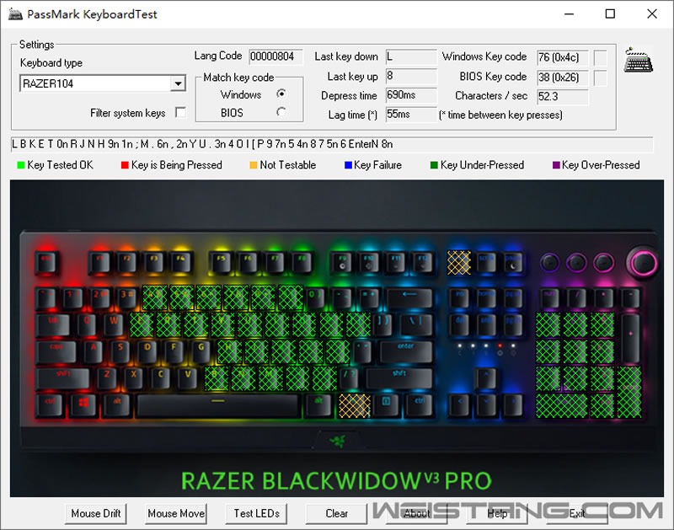The width and height of the screenshot is (674, 530).
Task: Click the 3 # number key
Action: click(x=126, y=298)
